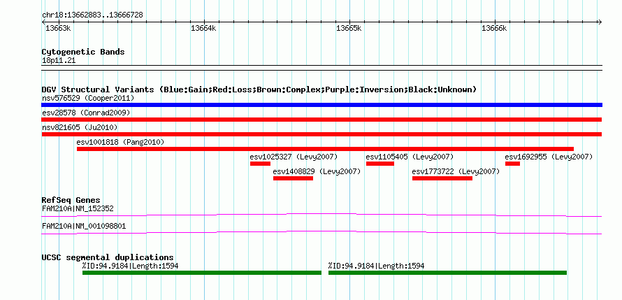
Task: Click the FAM210A|NM_001098801 gene label
Action: tap(84, 226)
